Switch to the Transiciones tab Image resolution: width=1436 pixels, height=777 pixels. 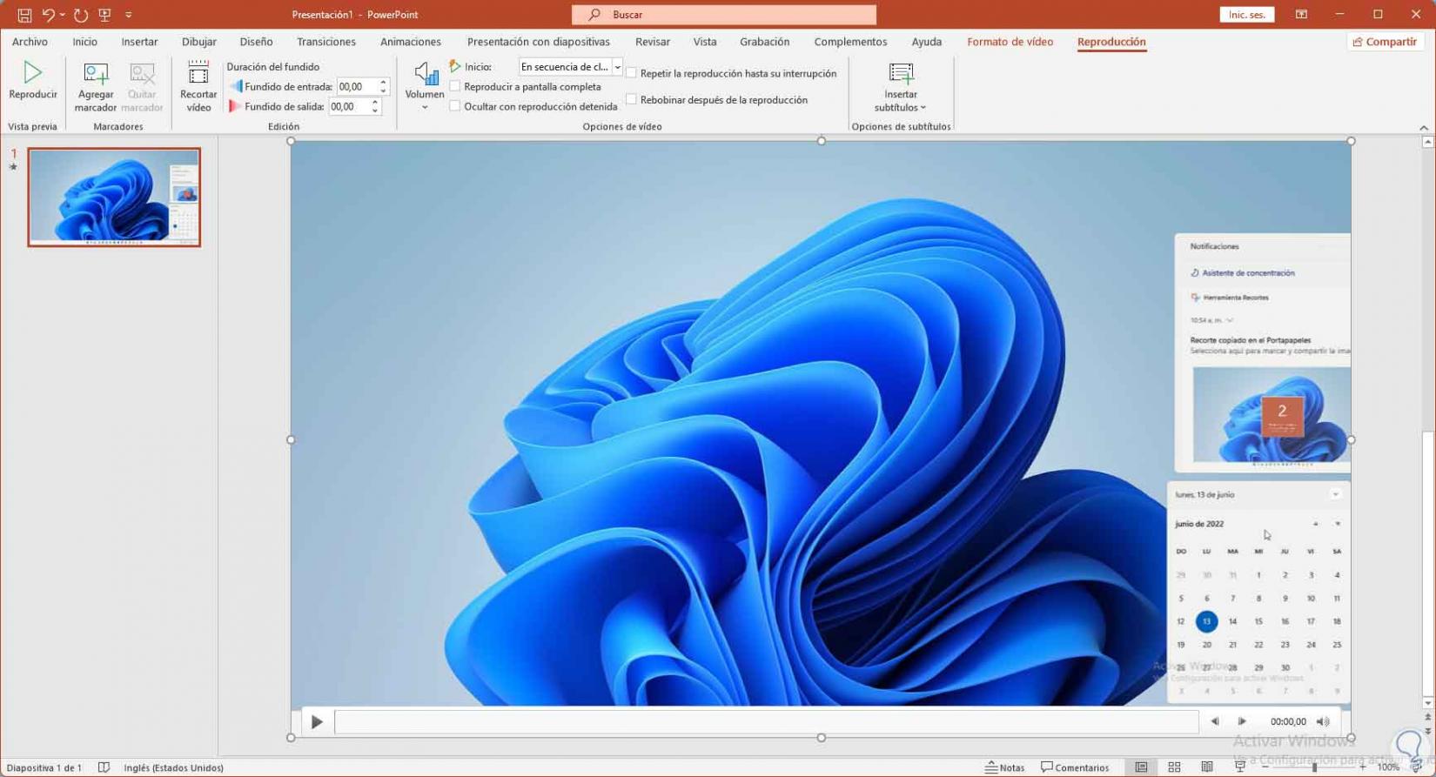pyautogui.click(x=326, y=42)
